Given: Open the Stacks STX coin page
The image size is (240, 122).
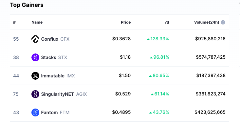Looking at the screenshot, I should (54, 57).
